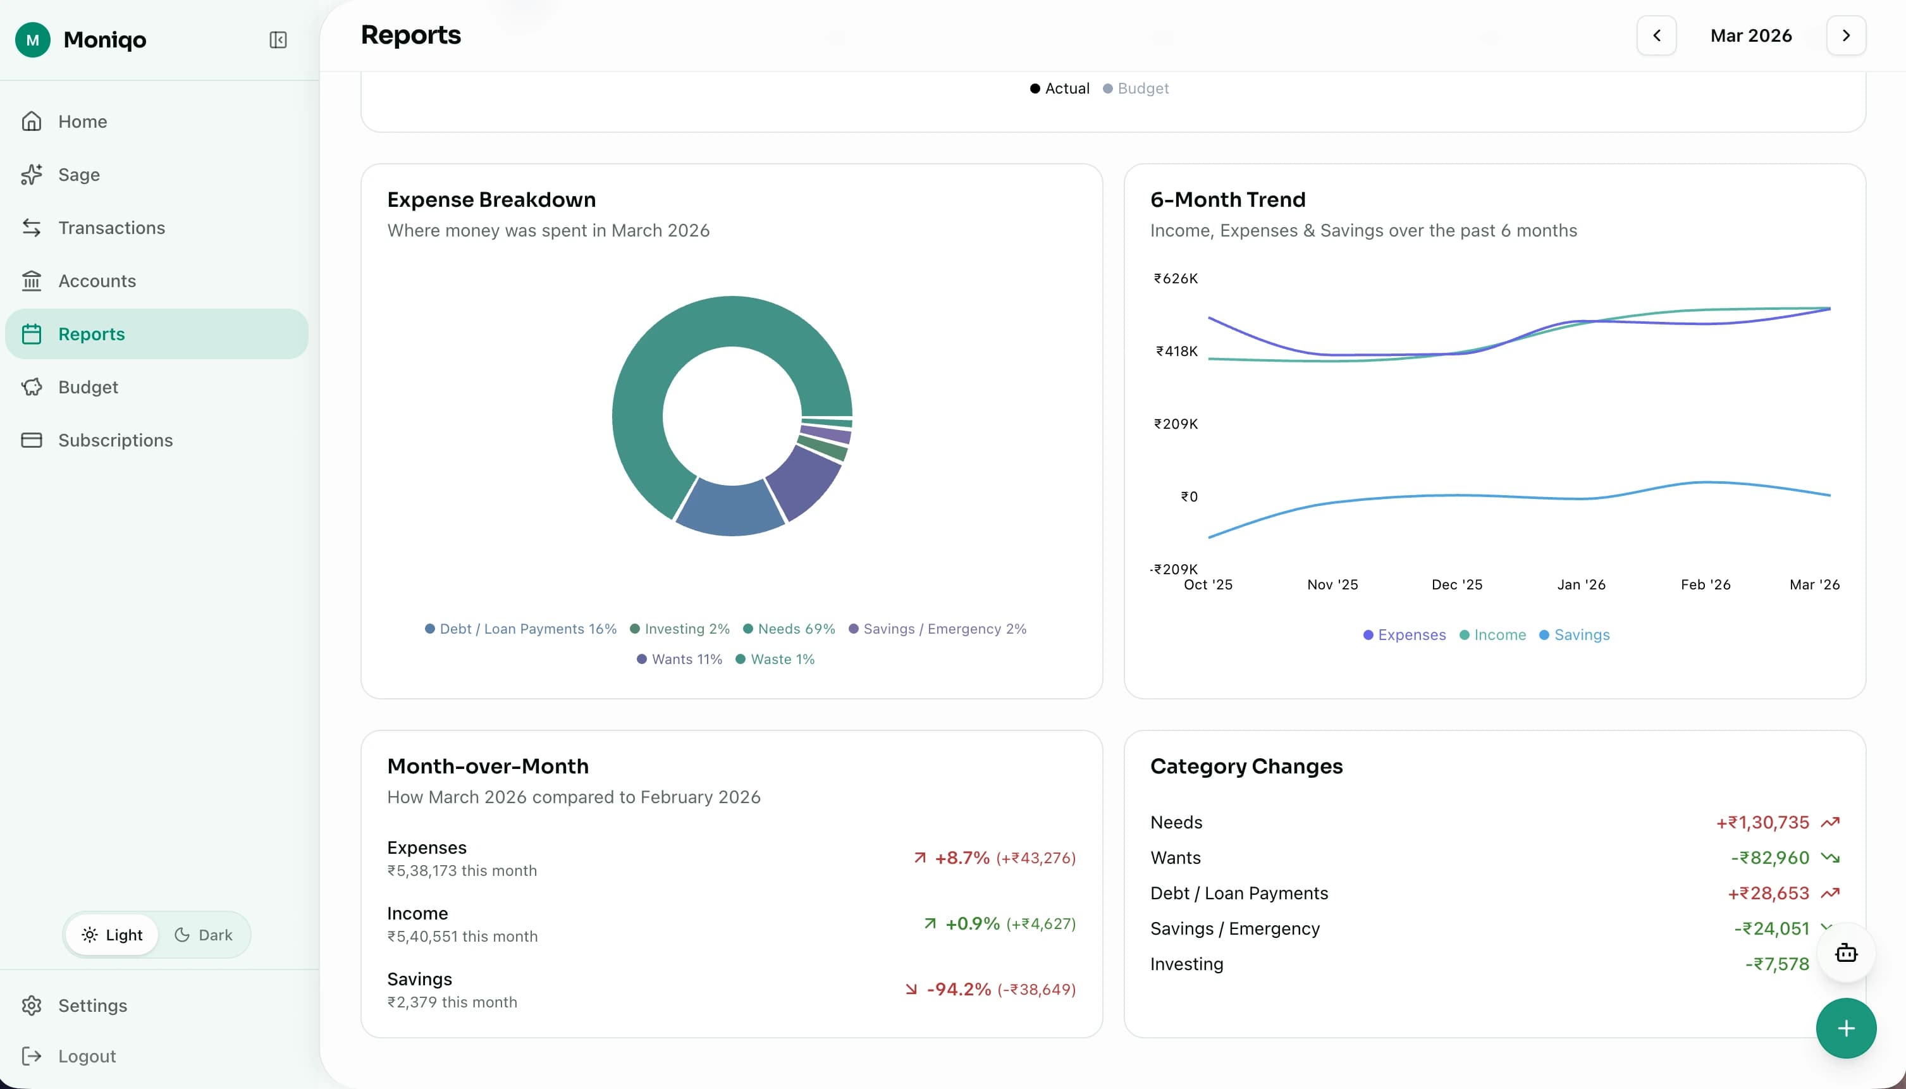The height and width of the screenshot is (1089, 1906).
Task: Open the assistant robot button
Action: [x=1845, y=952]
